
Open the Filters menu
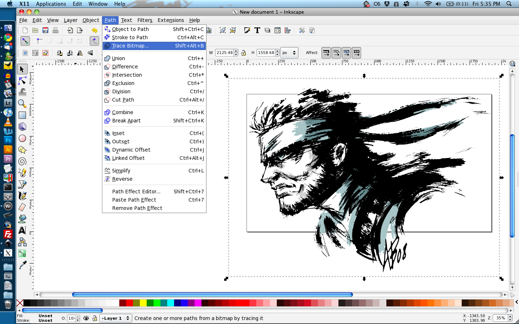click(145, 20)
